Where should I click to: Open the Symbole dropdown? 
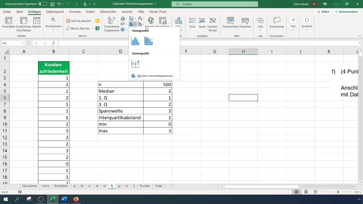(307, 24)
